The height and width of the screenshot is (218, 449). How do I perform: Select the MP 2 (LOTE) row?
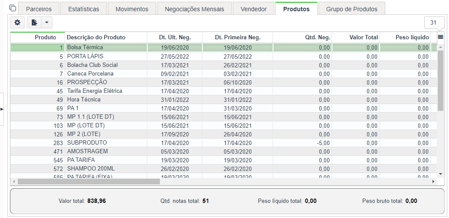pos(224,134)
